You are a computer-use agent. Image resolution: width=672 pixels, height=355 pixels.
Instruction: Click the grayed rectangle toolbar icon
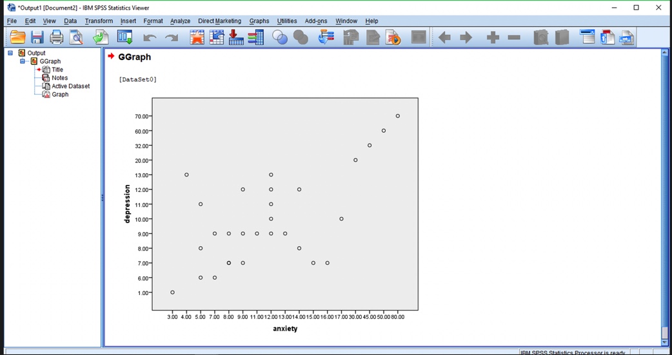click(419, 37)
